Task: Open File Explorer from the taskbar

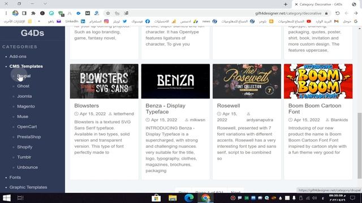Action: (x=173, y=198)
